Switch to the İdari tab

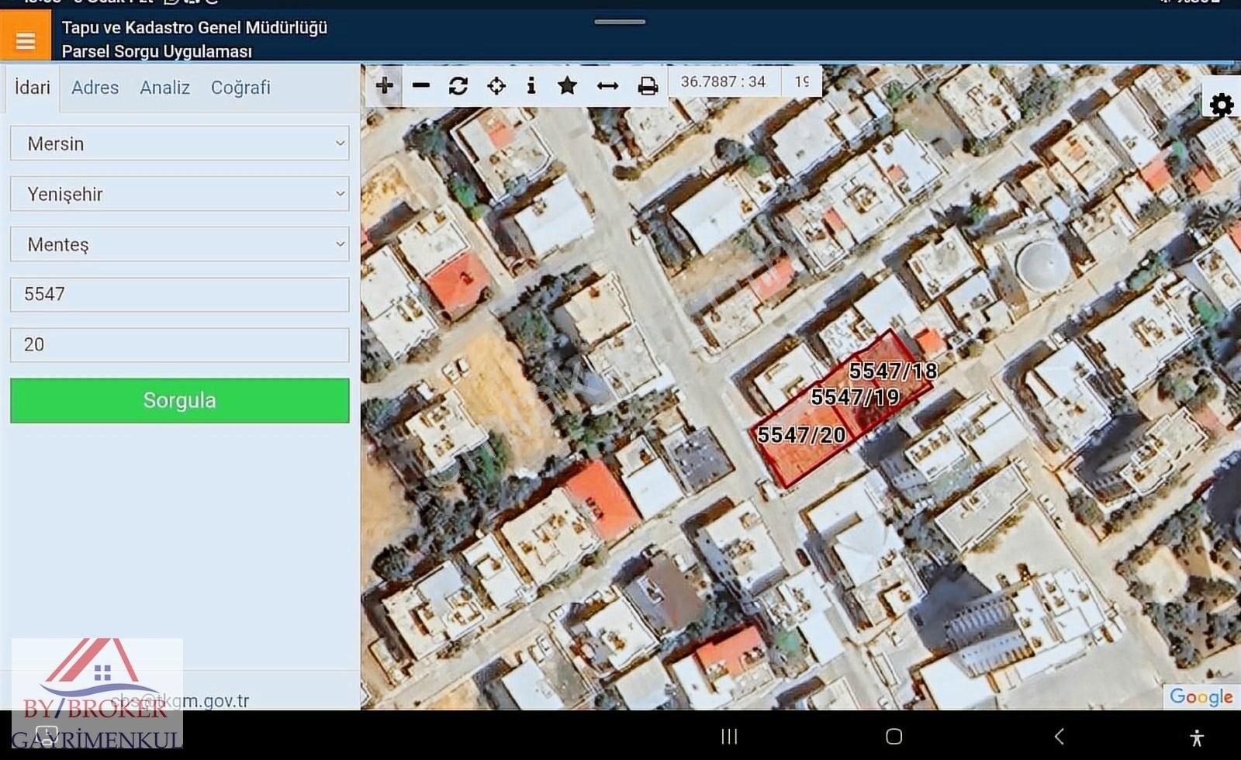pos(32,88)
